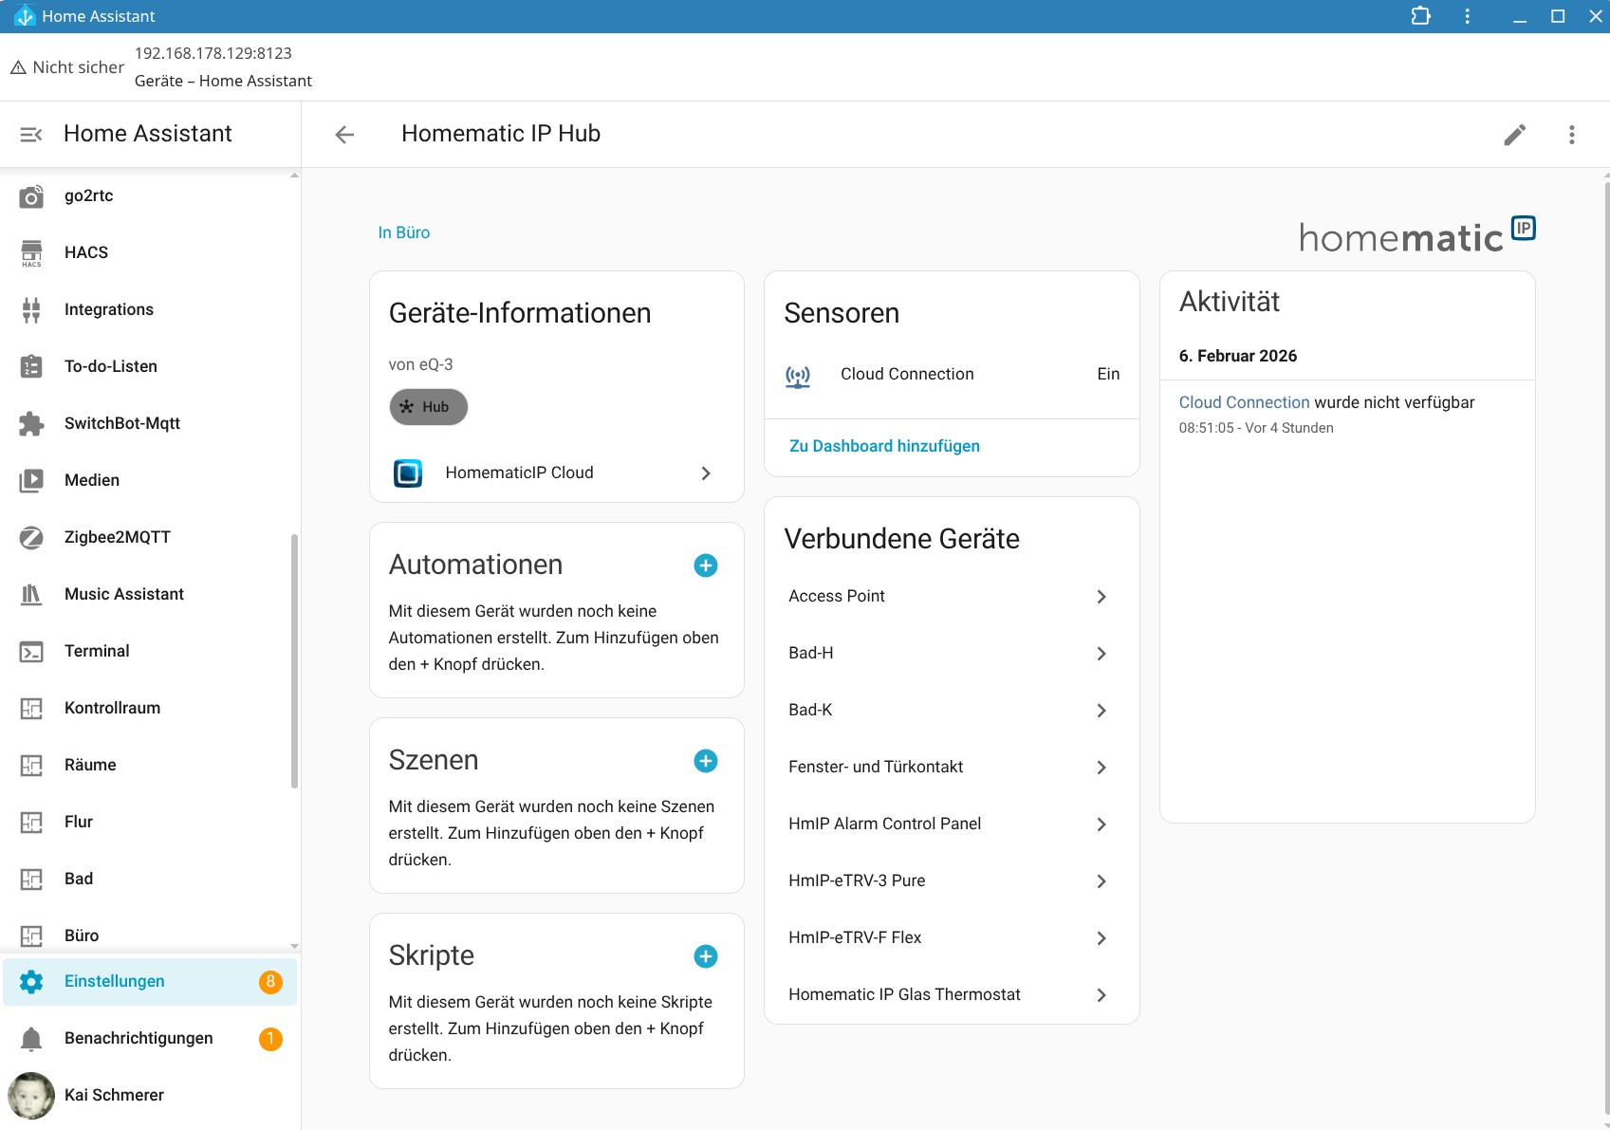Collapse the sidebar with the hamburger icon

tap(31, 135)
